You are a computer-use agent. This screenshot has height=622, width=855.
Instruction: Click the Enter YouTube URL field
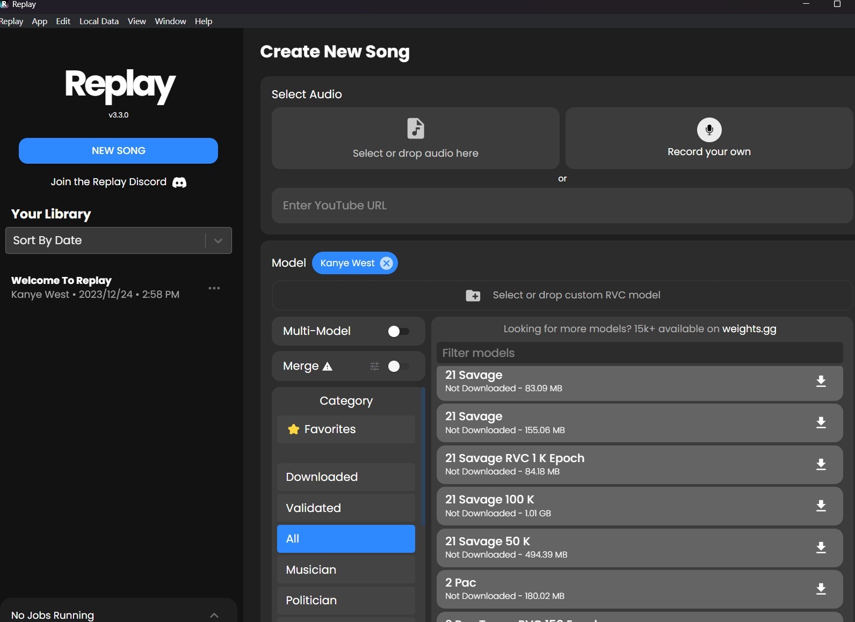[562, 206]
